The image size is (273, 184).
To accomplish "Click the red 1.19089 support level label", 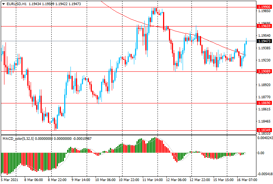I will pos(264,71).
